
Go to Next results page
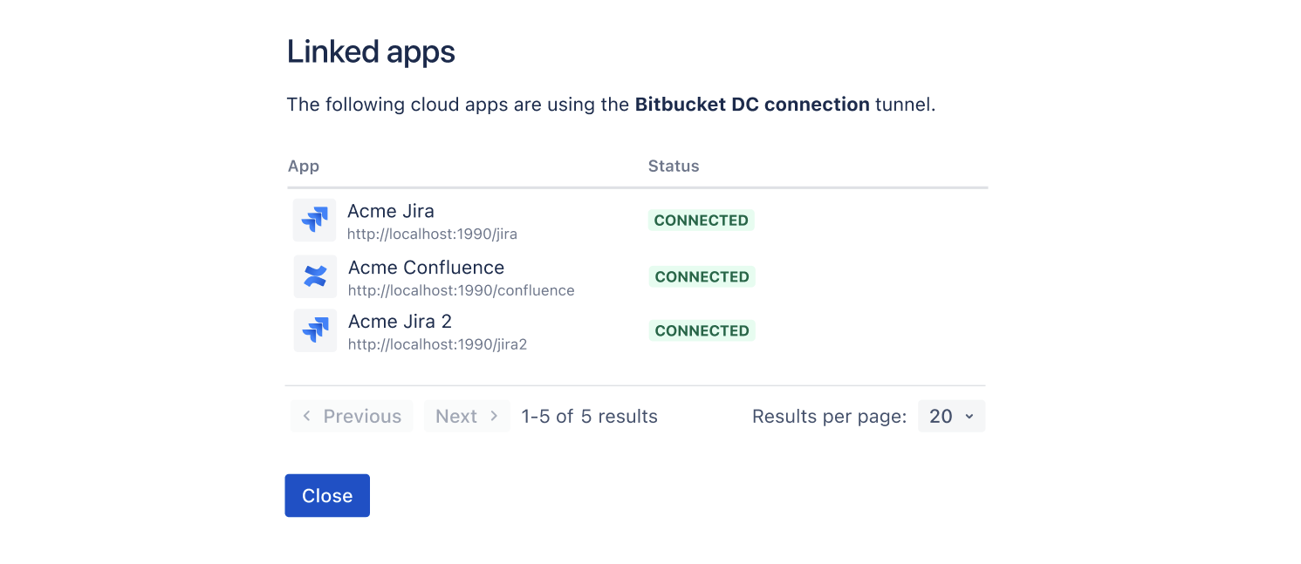(x=467, y=416)
